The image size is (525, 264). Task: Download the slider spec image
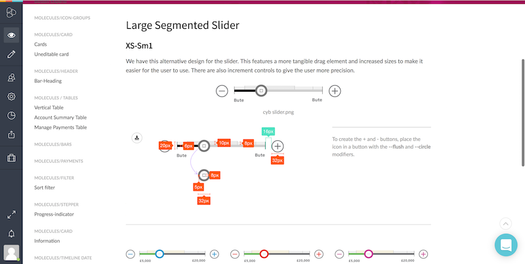click(137, 138)
